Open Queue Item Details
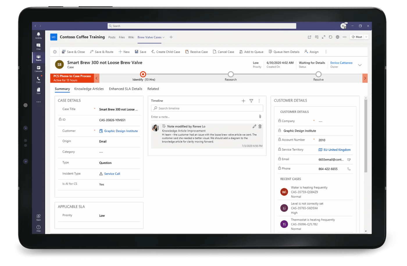Viewport: 407px width, 266px height. pyautogui.click(x=284, y=52)
